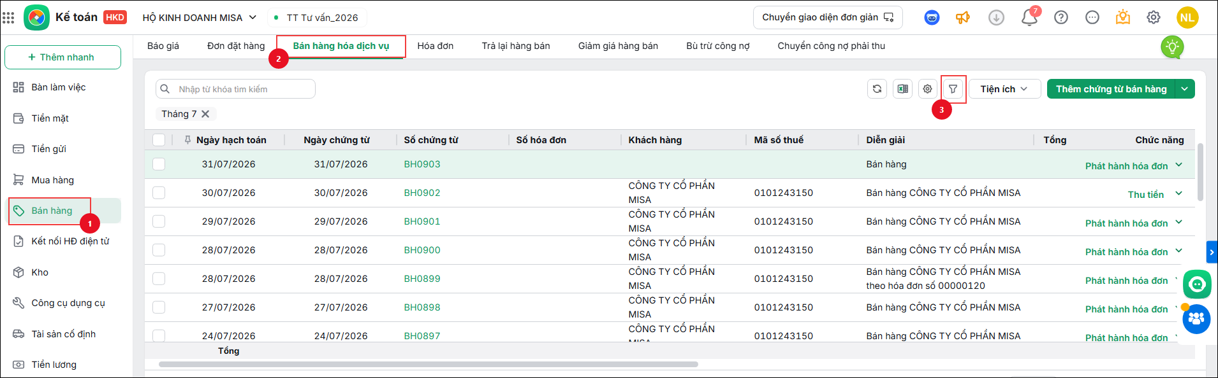
Task: Tick the checkbox for row BH0898
Action: point(159,307)
